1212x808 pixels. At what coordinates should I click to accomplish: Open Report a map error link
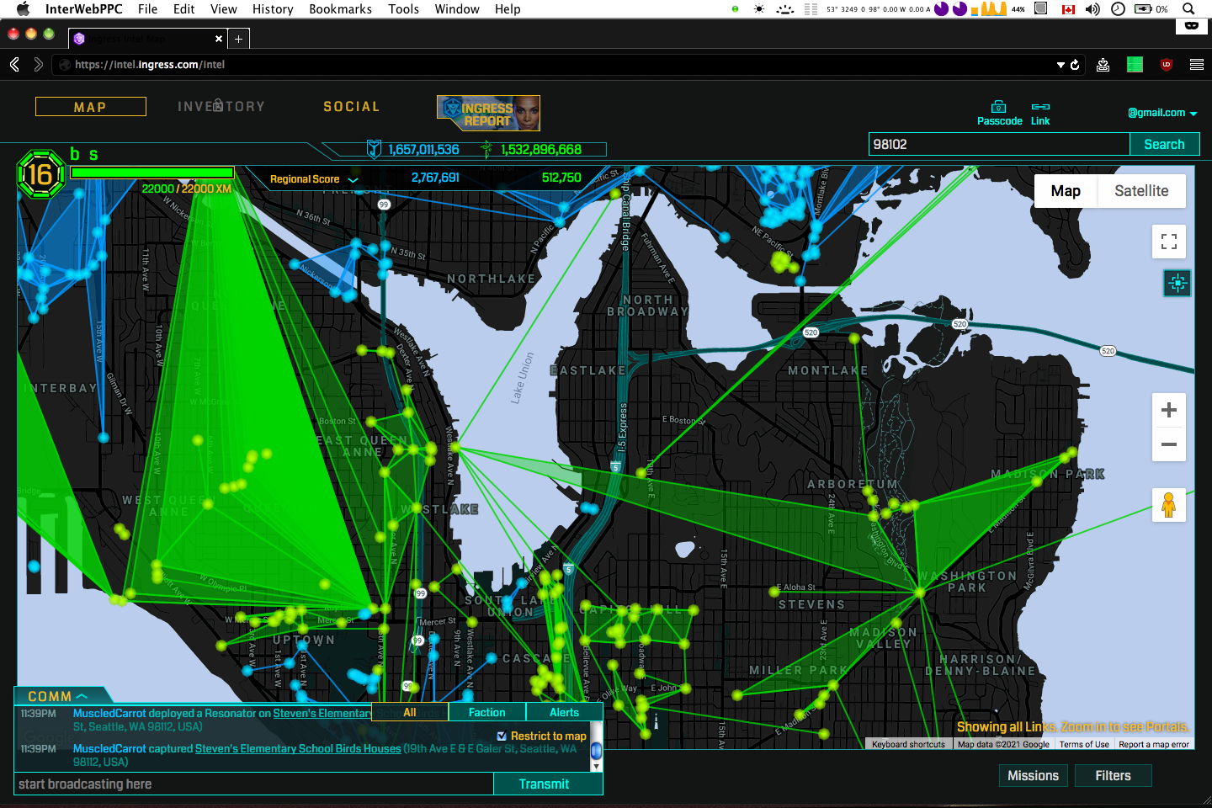pos(1154,744)
